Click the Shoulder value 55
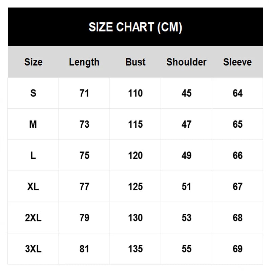The image size is (271, 271). coord(186,249)
